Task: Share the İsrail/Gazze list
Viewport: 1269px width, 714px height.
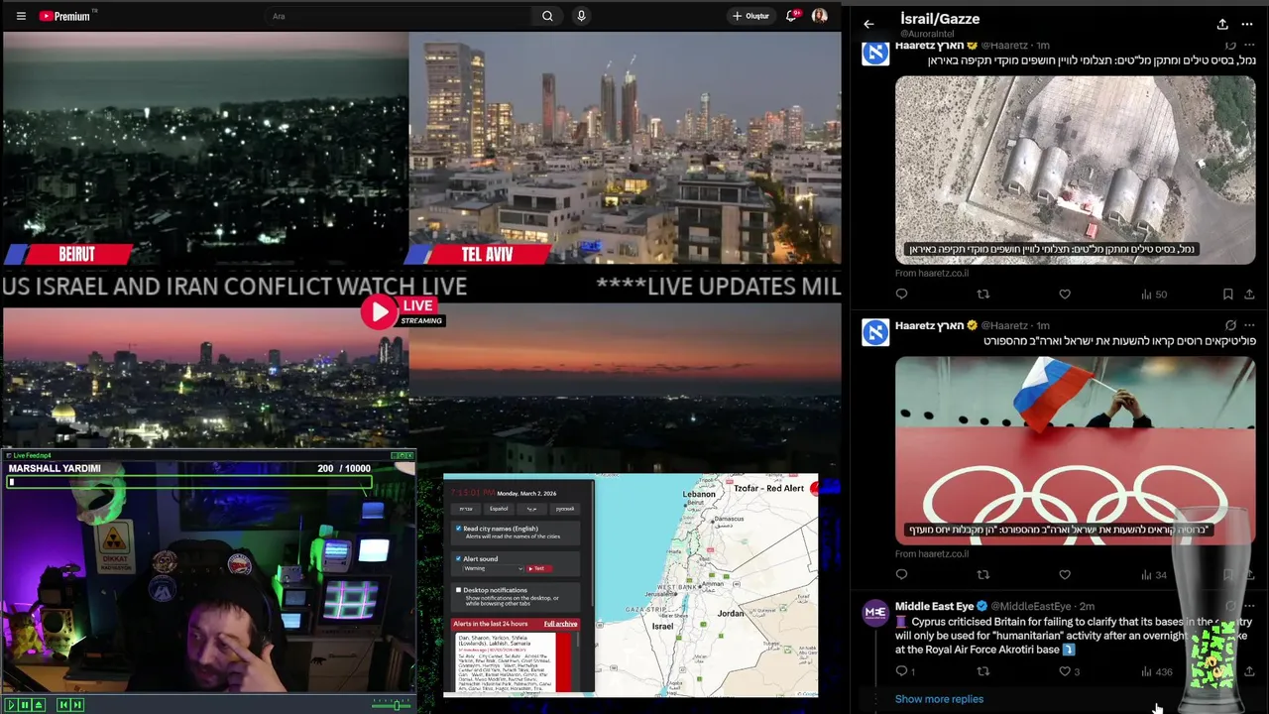Action: pyautogui.click(x=1222, y=24)
